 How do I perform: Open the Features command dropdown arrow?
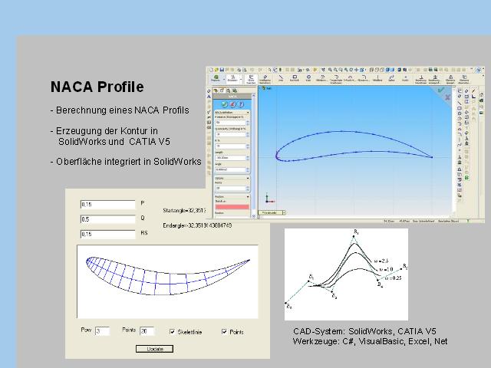tap(224, 79)
